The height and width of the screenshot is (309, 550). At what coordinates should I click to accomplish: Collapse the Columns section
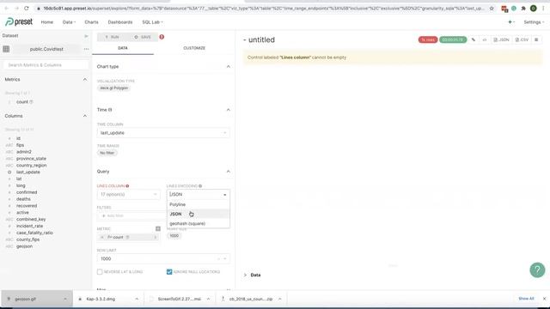point(85,116)
